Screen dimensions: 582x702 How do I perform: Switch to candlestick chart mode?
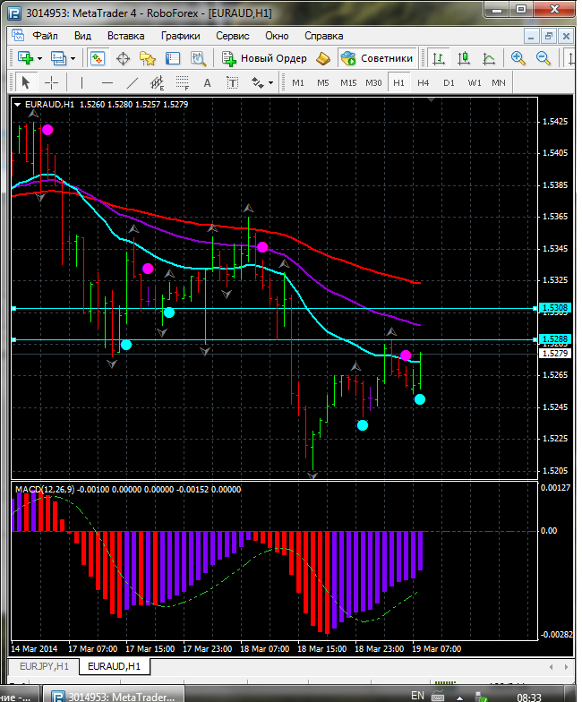coord(464,58)
